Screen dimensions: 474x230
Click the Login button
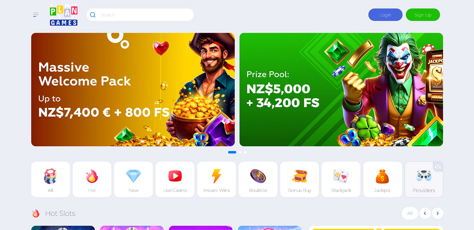tap(385, 15)
